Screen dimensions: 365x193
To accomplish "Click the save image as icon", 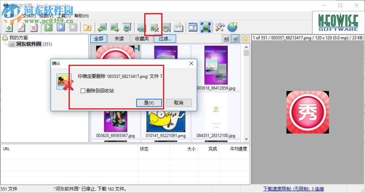I will pos(142,27).
